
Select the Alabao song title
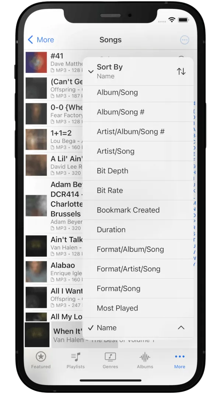pyautogui.click(x=63, y=265)
